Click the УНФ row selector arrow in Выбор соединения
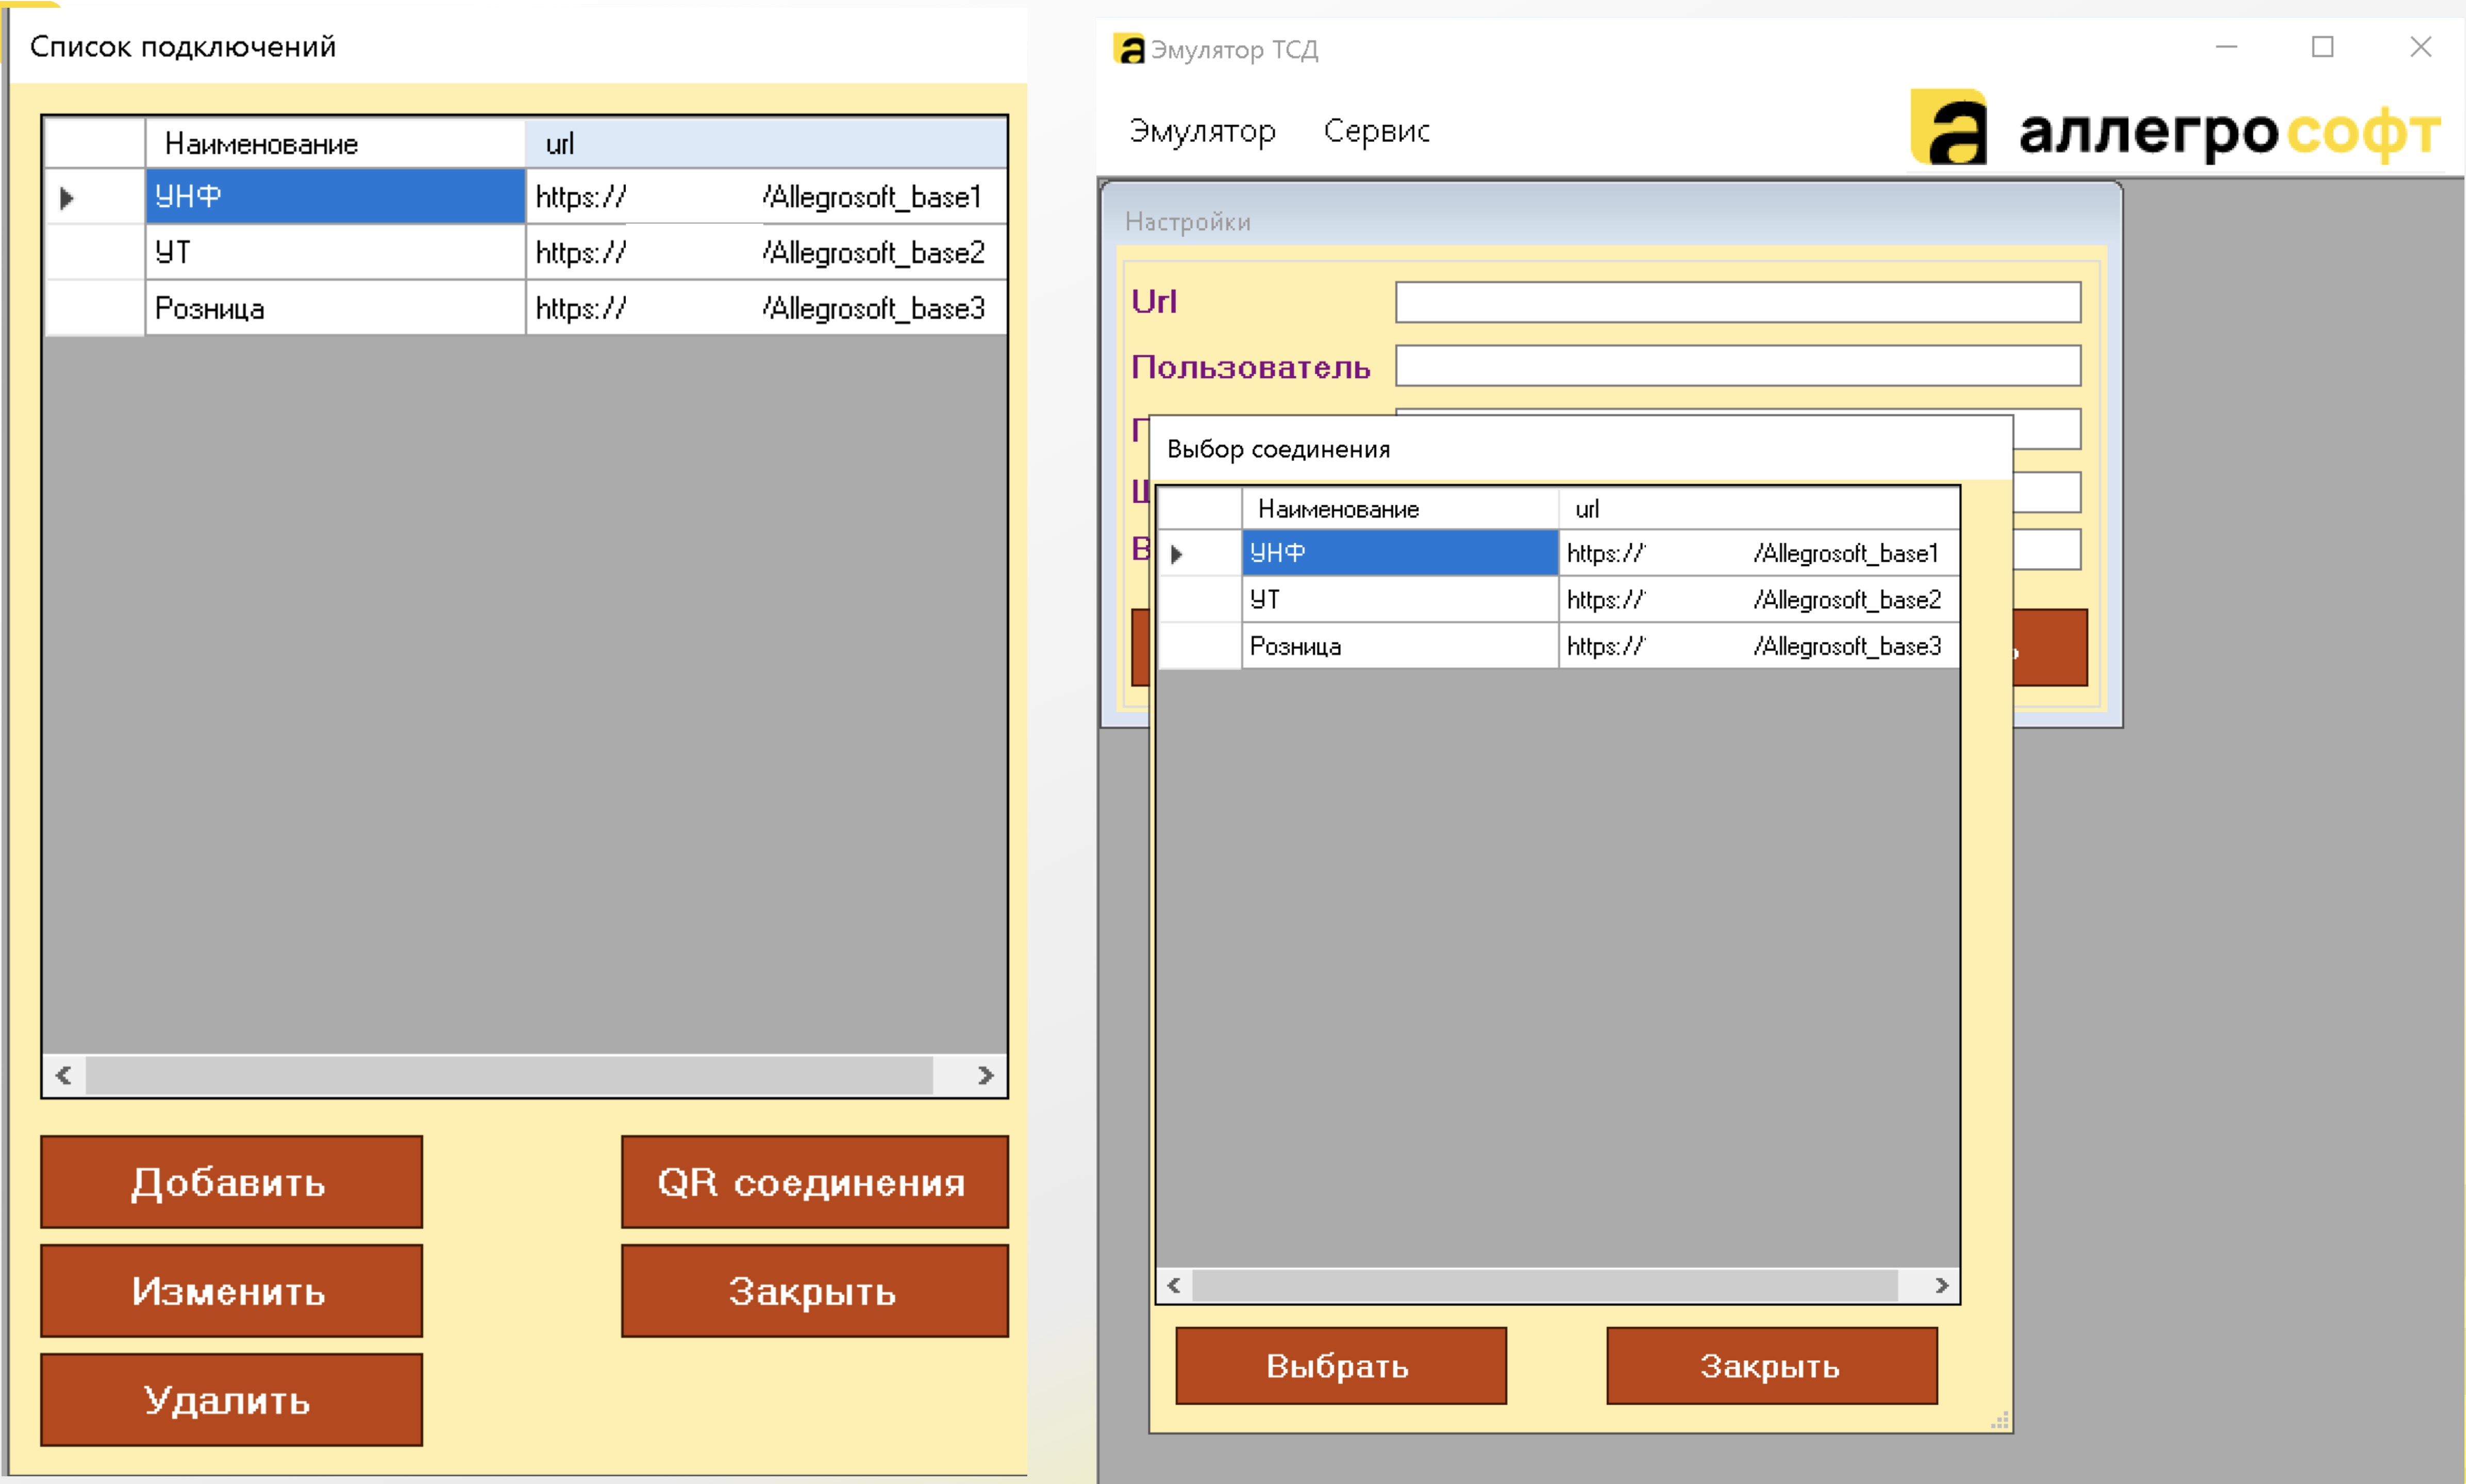The width and height of the screenshot is (2466, 1484). [x=1177, y=553]
